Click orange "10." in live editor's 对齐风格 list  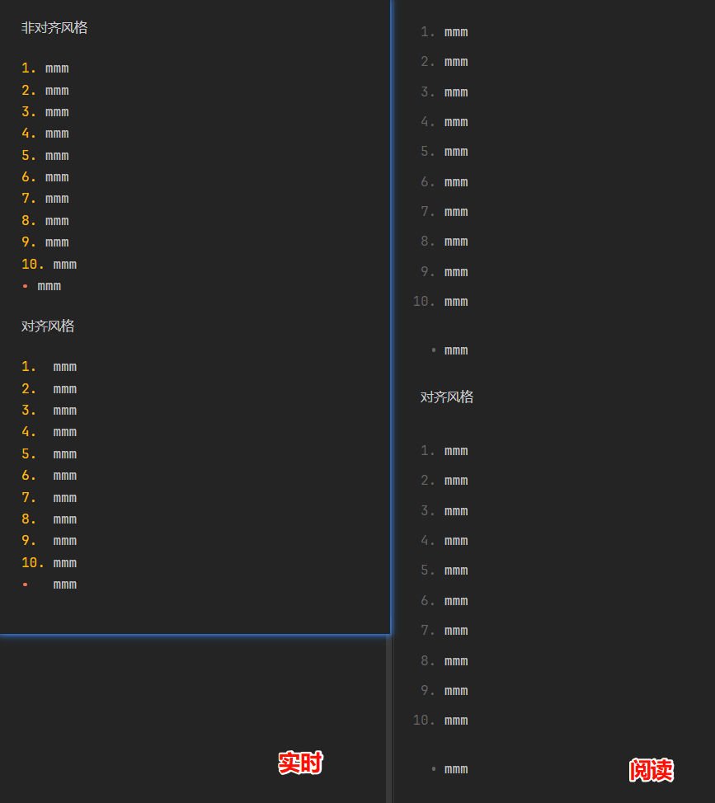click(33, 563)
